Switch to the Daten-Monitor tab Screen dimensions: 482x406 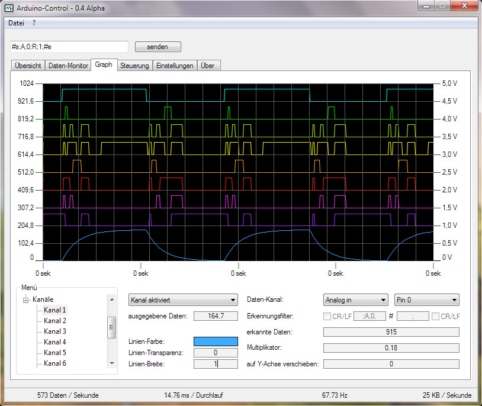click(68, 66)
